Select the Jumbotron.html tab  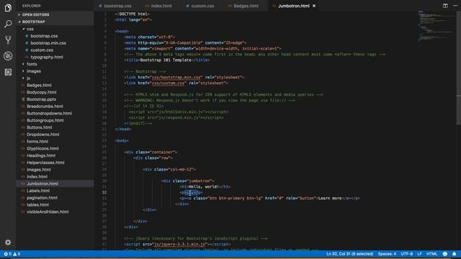[x=294, y=6]
